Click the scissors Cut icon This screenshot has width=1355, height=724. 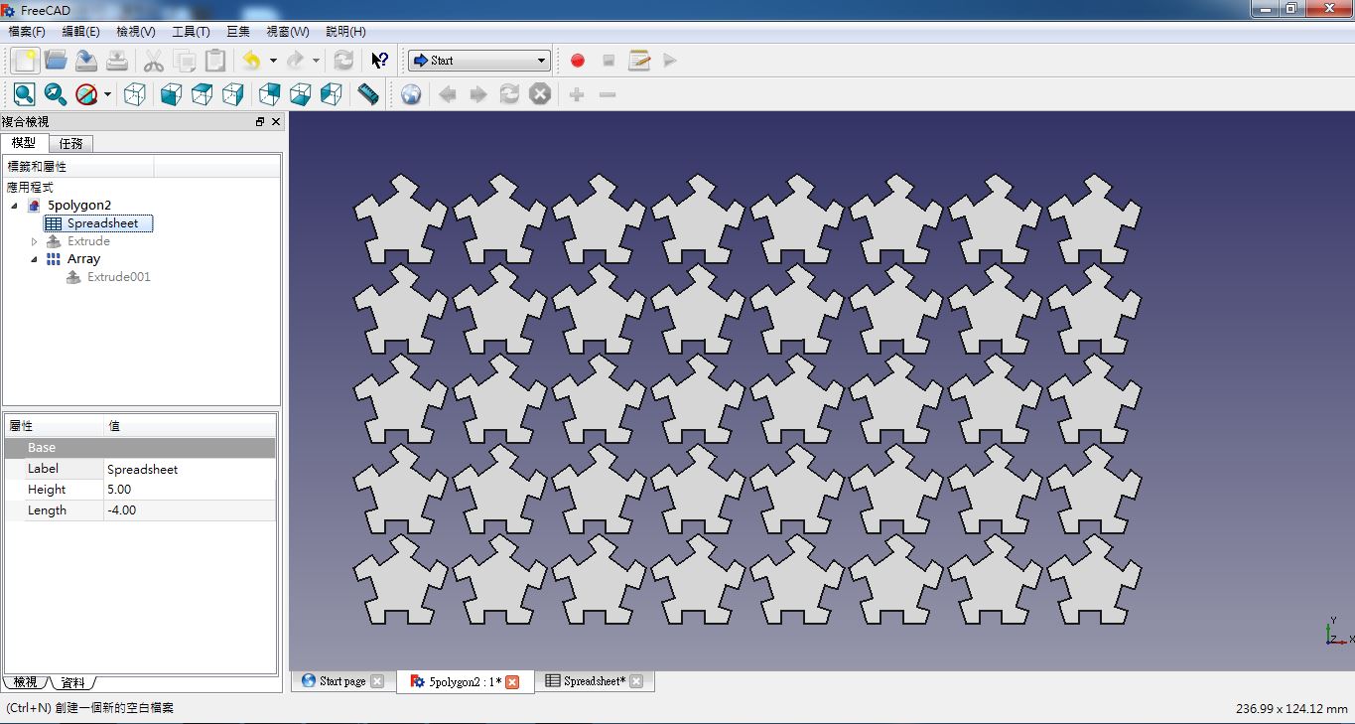coord(154,61)
